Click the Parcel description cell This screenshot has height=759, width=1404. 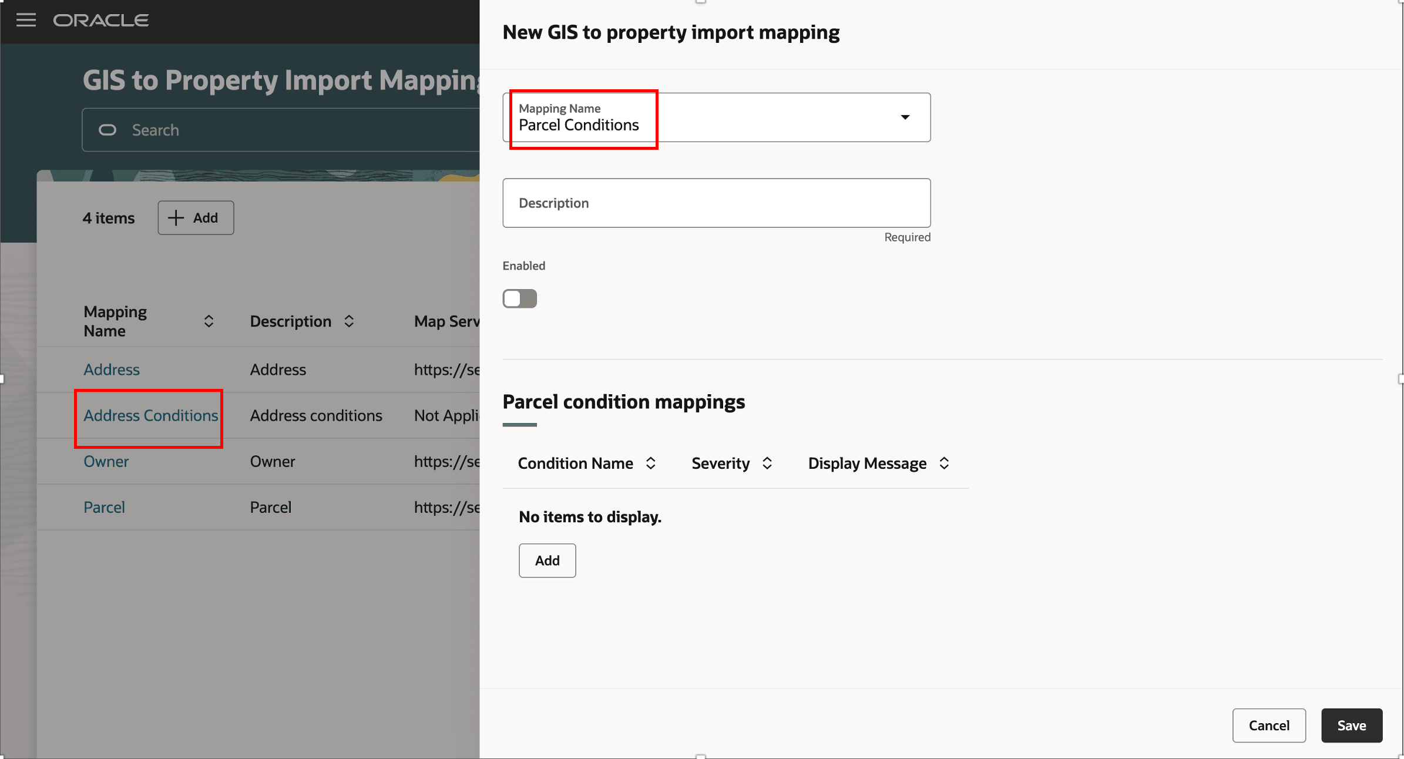pos(271,507)
